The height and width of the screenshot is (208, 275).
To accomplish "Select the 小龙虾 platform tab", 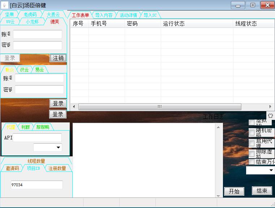I will [x=32, y=22].
